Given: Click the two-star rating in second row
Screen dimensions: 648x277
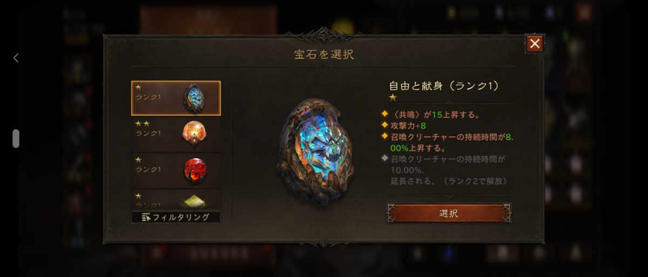Looking at the screenshot, I should pos(143,124).
